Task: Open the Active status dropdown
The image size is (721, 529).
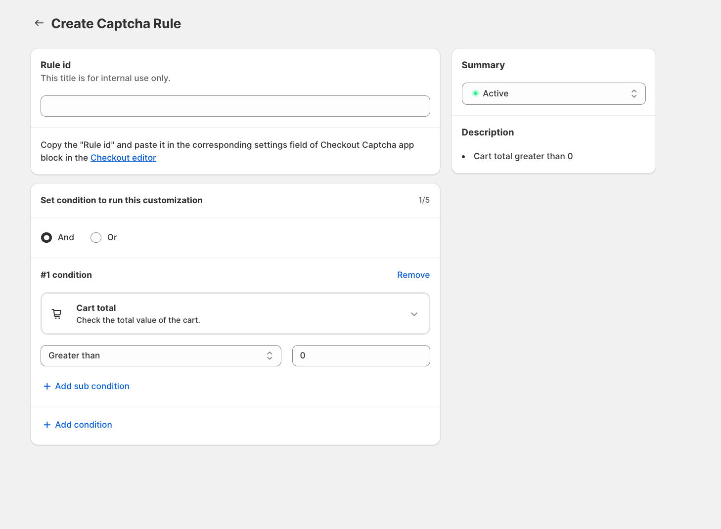Action: coord(553,93)
